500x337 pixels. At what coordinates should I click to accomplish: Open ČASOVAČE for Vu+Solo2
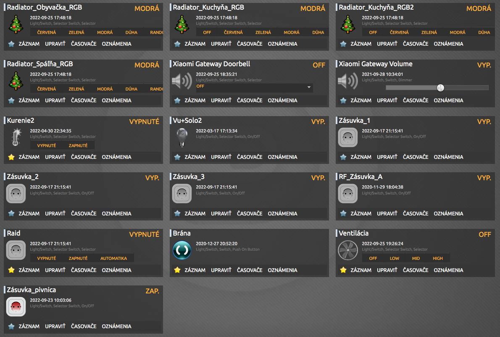pyautogui.click(x=250, y=157)
